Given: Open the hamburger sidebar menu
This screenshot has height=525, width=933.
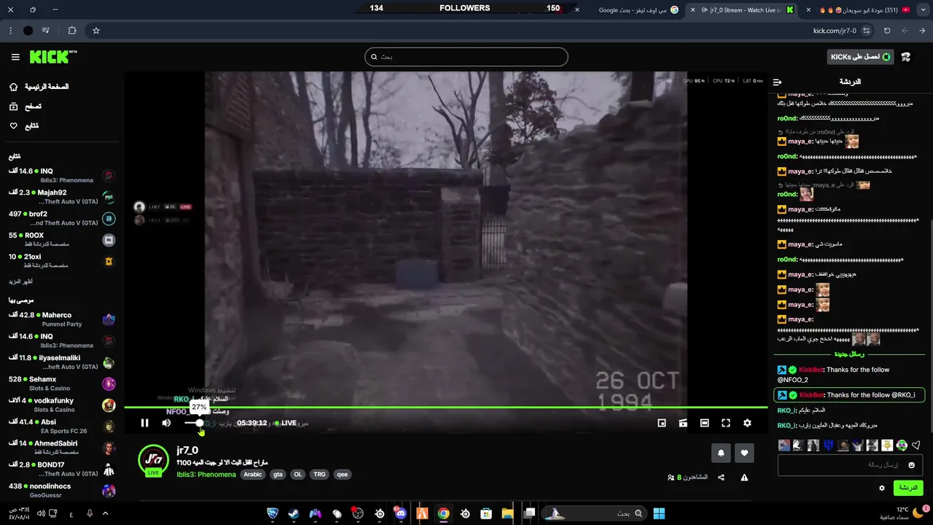Looking at the screenshot, I should pos(15,57).
